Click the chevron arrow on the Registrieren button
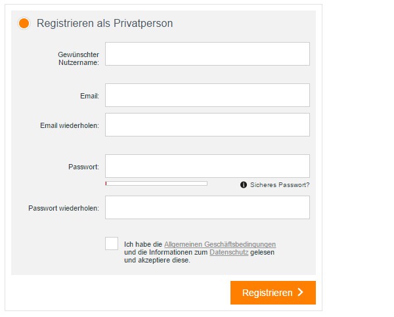This screenshot has height=317, width=394. coord(301,293)
